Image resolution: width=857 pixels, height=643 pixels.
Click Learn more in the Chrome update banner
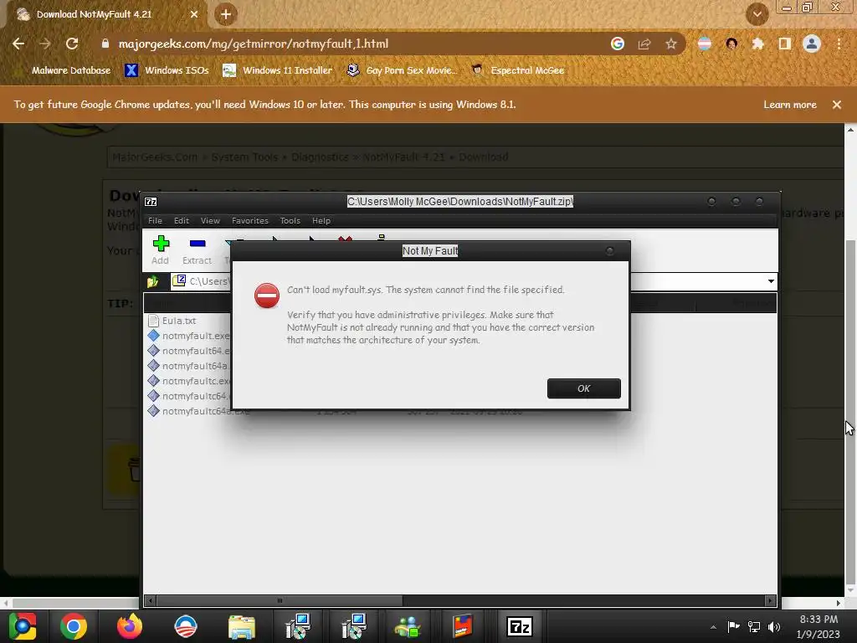(x=790, y=105)
